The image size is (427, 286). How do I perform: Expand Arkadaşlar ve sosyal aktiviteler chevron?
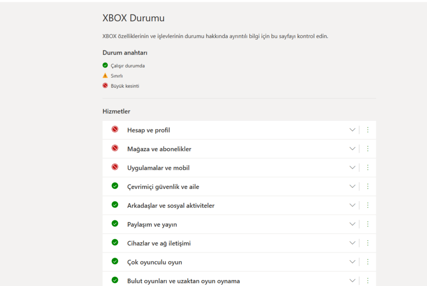(x=352, y=205)
